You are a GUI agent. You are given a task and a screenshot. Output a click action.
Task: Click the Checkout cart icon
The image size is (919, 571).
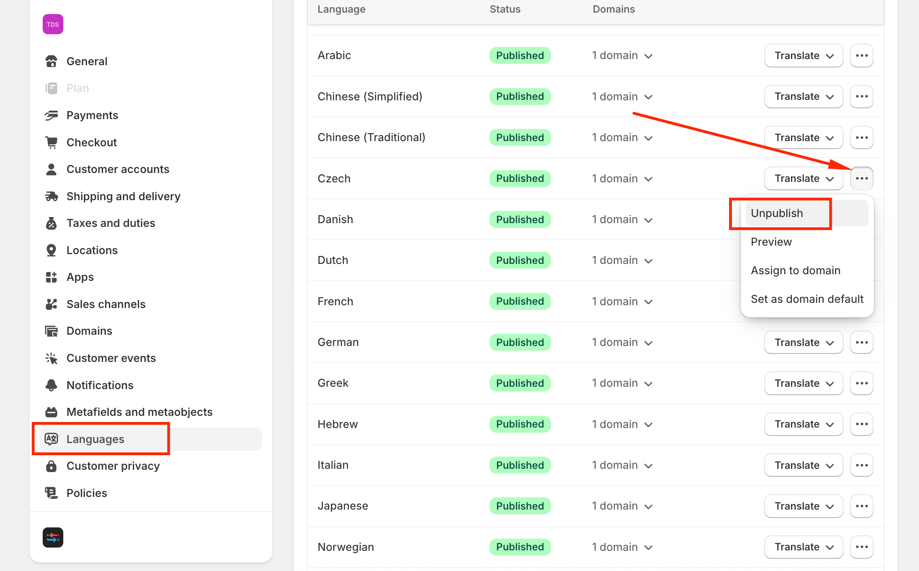coord(52,143)
